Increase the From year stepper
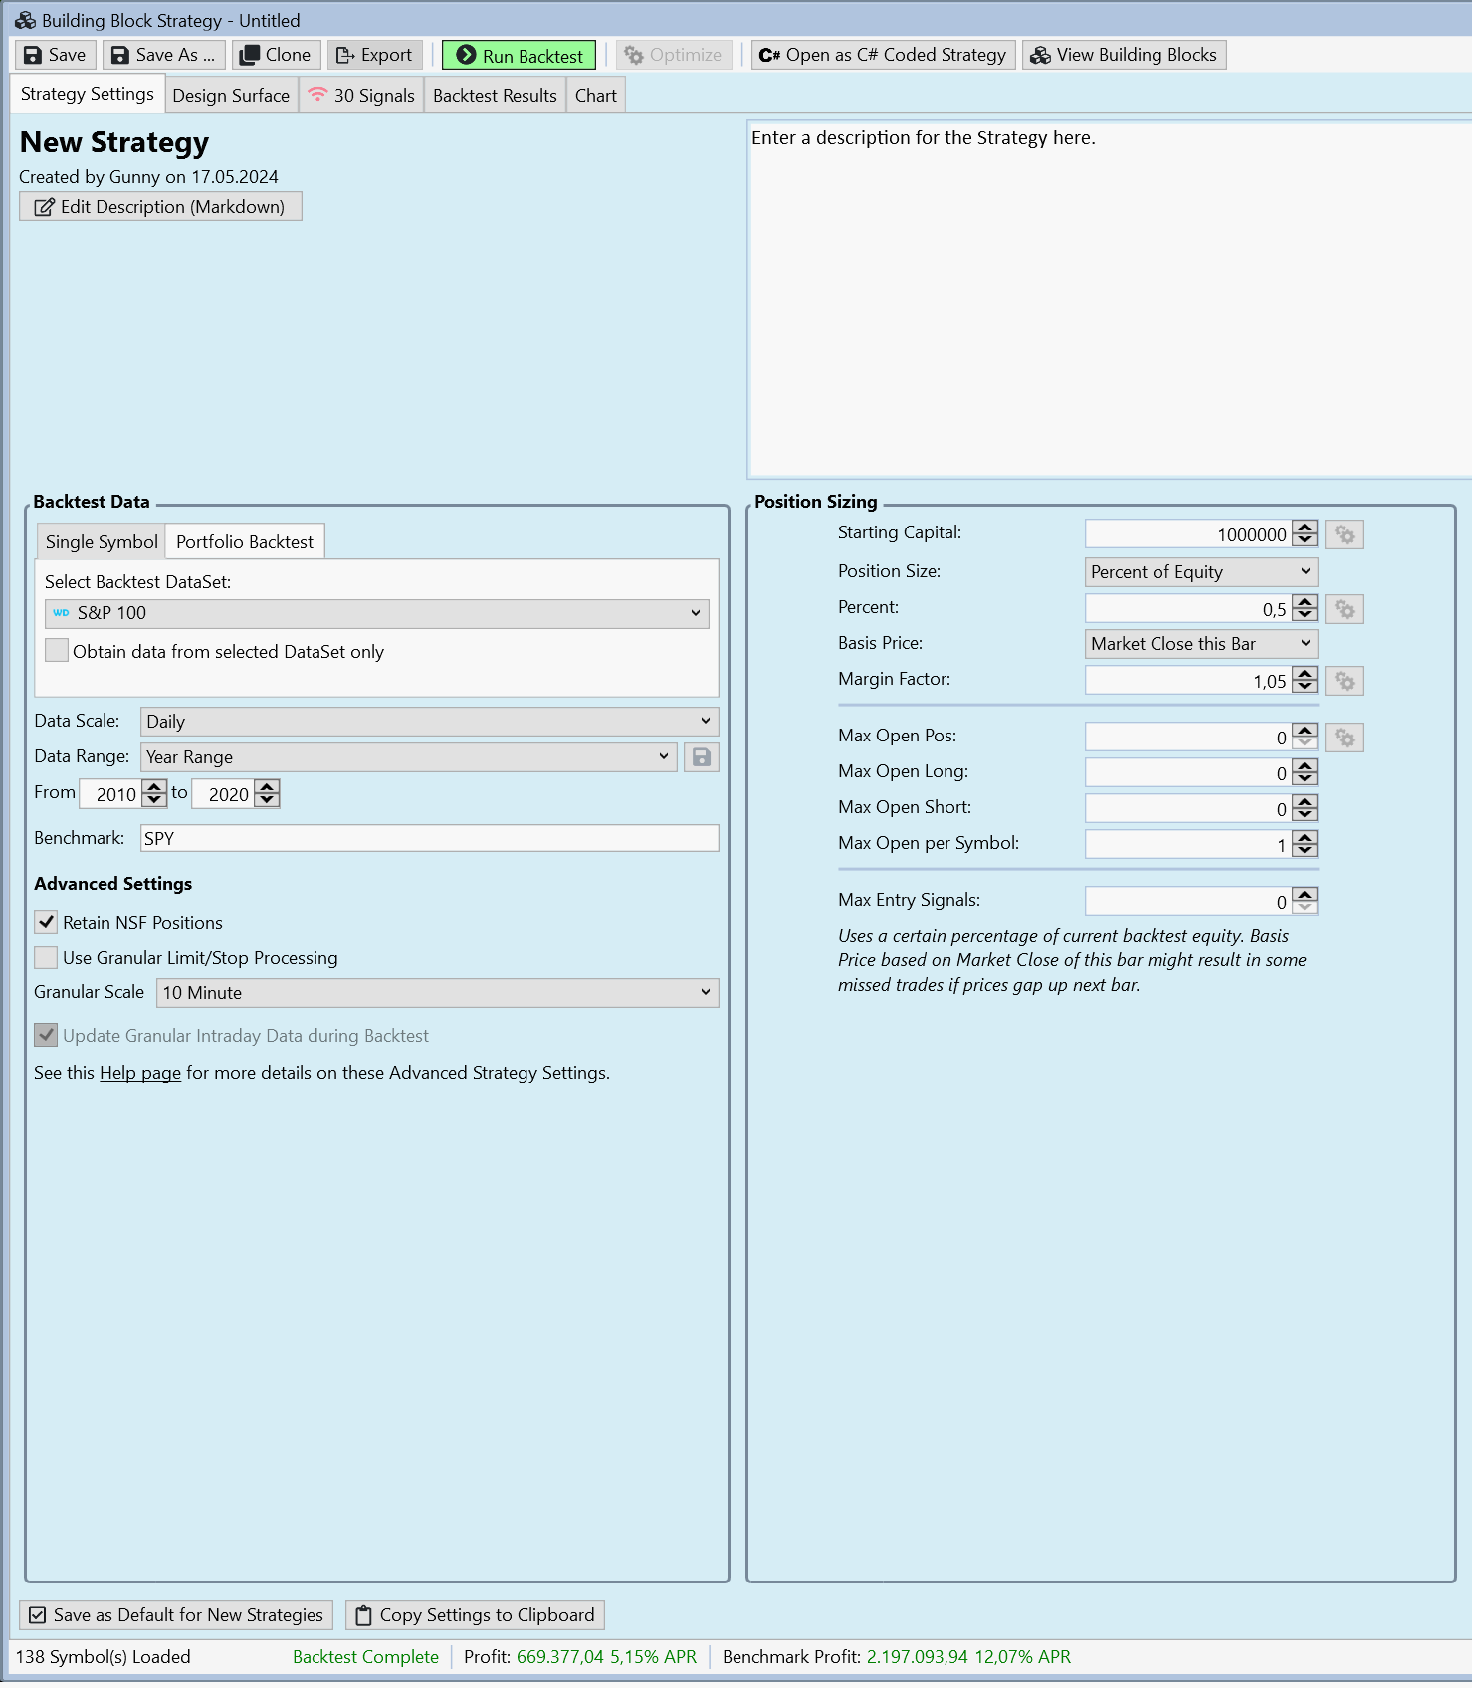The image size is (1472, 1688). 154,787
